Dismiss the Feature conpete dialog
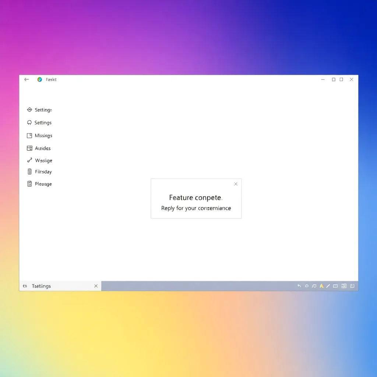 click(236, 184)
